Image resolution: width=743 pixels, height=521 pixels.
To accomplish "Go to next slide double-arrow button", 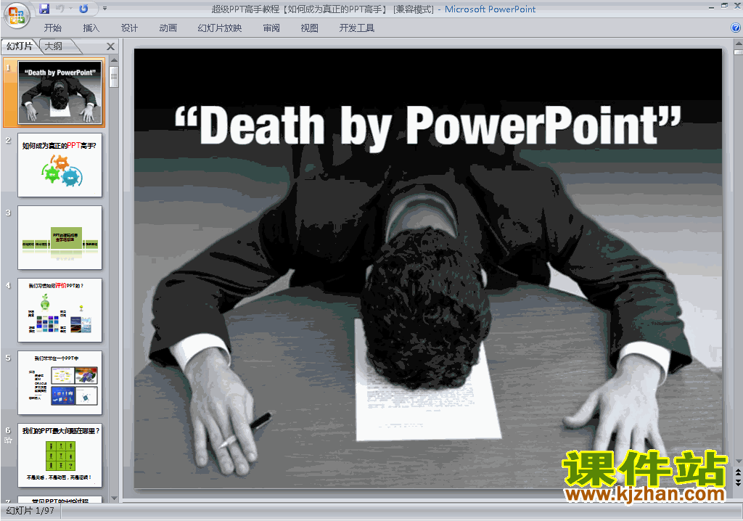I will tap(738, 482).
